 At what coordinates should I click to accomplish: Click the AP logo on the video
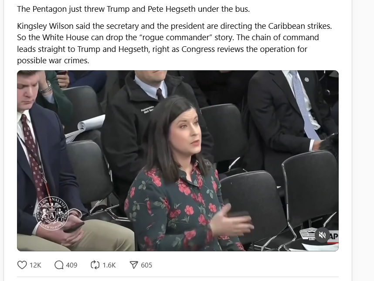pyautogui.click(x=333, y=236)
